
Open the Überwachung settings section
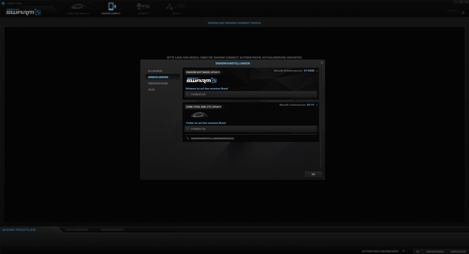pos(158,83)
